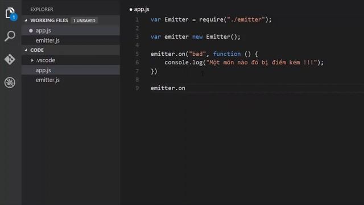Select emitter.js under Working Files
Viewport: 364px width, 205px height.
tap(71, 40)
